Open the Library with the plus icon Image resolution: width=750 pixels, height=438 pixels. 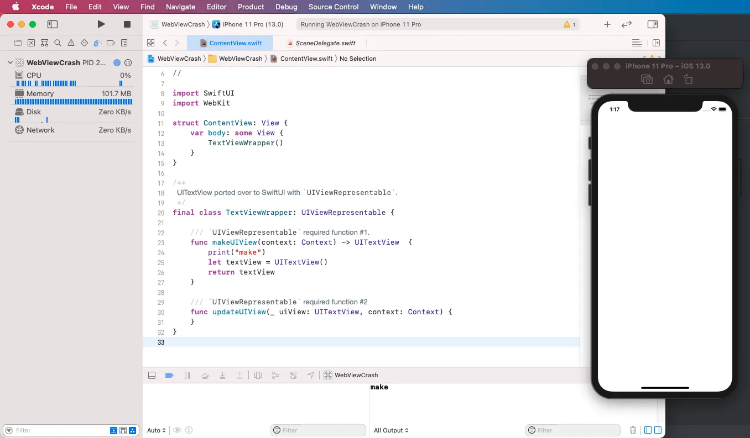[607, 24]
